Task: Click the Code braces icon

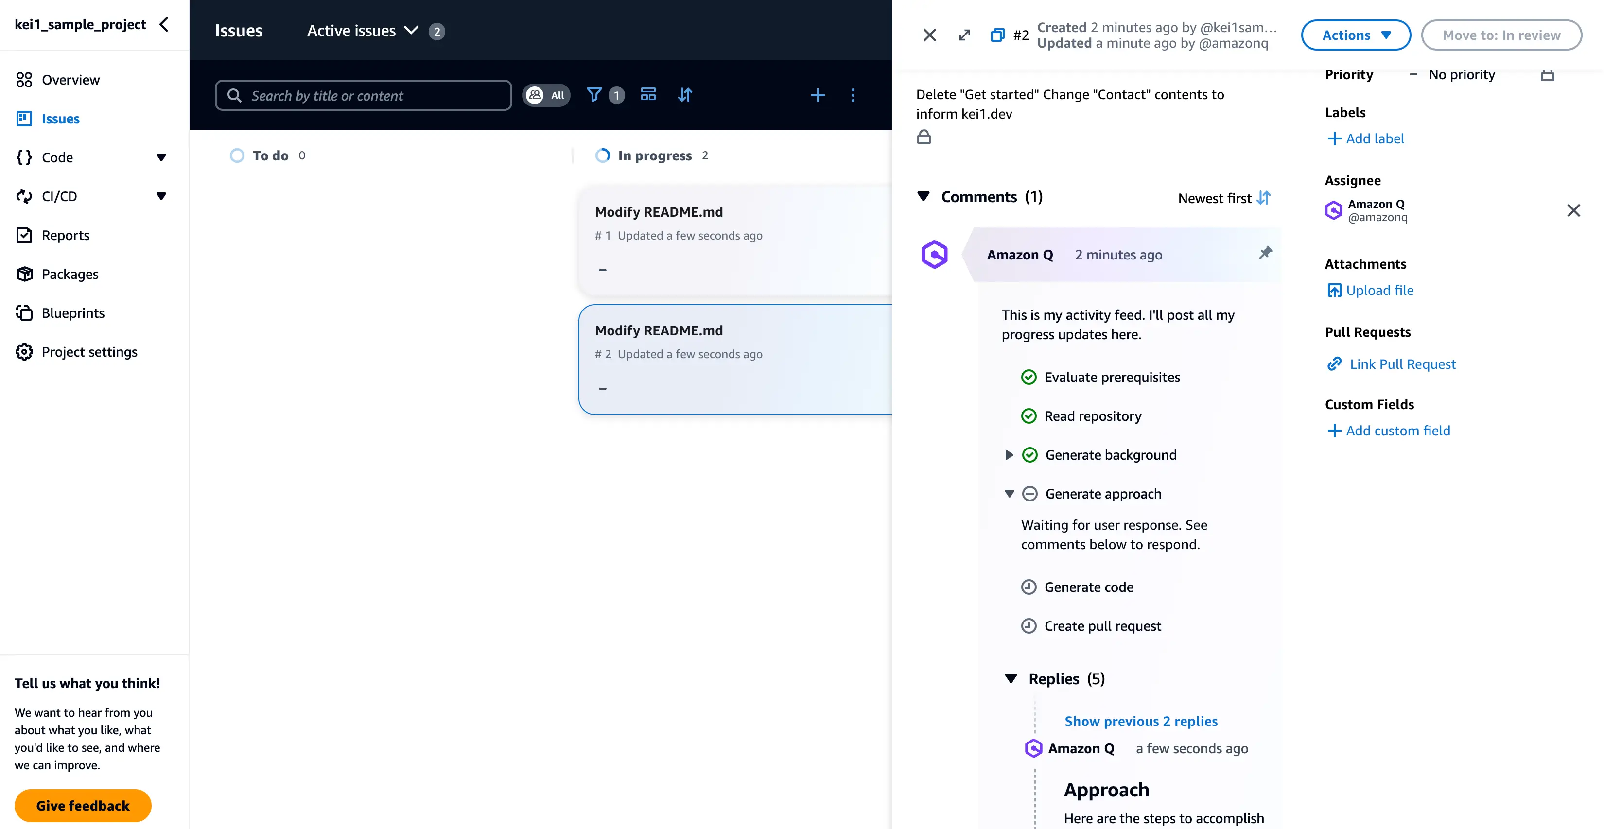Action: (x=24, y=157)
